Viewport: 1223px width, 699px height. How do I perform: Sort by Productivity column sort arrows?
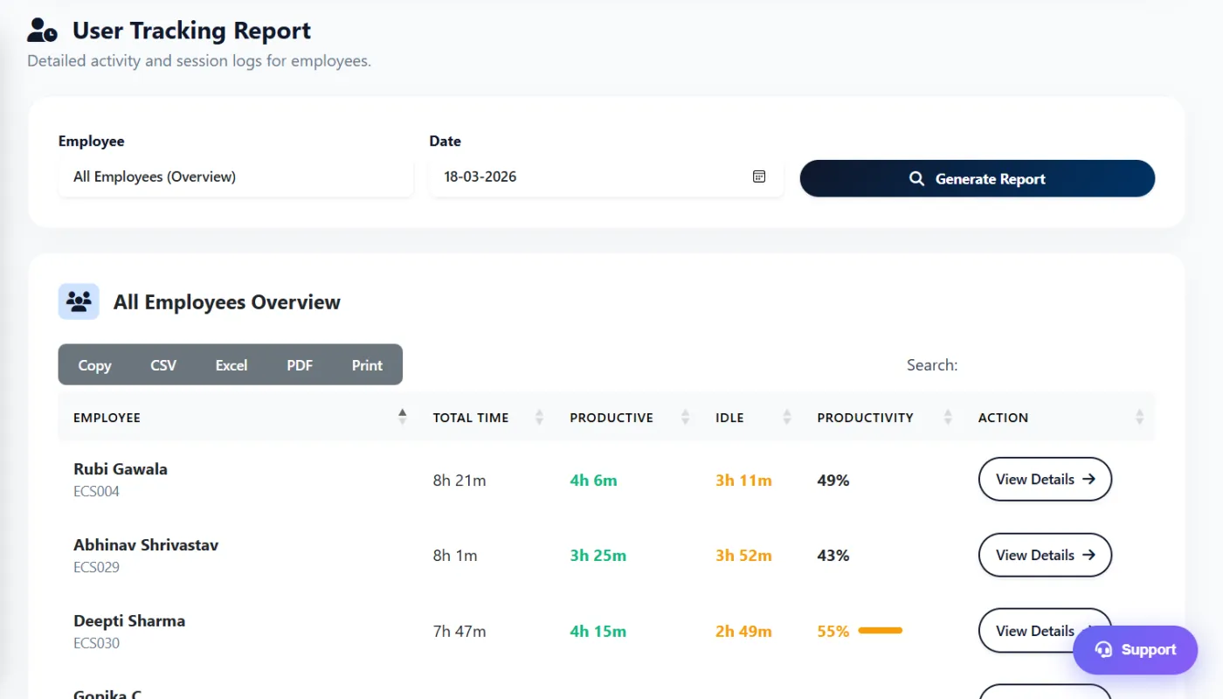(948, 418)
